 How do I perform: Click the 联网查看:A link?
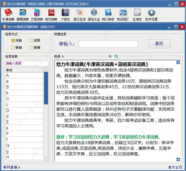coord(12,167)
